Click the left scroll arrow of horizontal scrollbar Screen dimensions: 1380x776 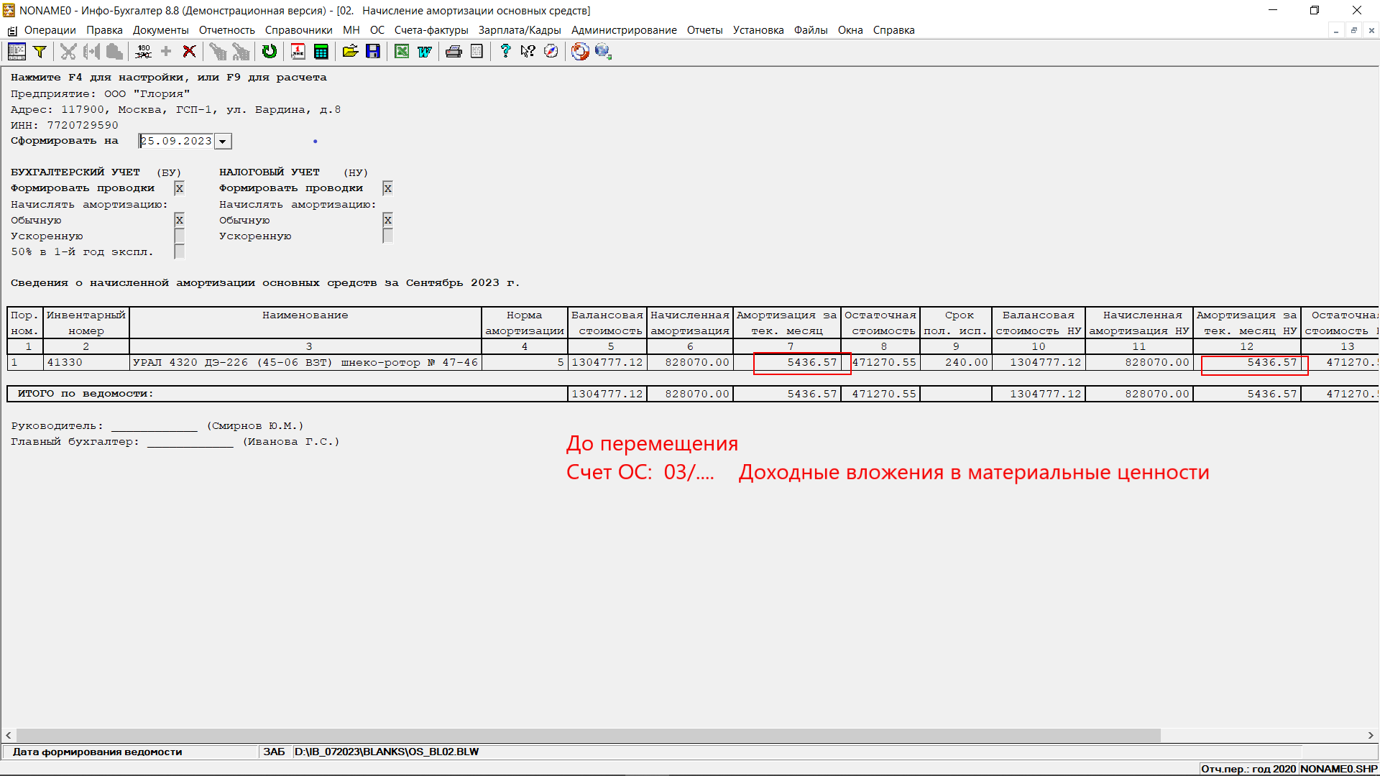(x=9, y=735)
